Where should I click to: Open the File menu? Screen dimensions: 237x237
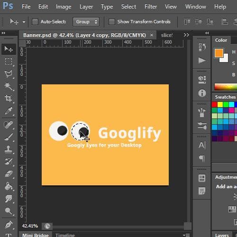point(26,7)
